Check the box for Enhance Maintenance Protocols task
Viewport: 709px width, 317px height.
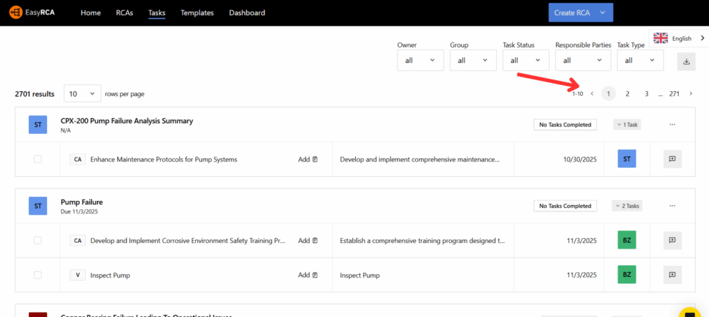point(37,159)
